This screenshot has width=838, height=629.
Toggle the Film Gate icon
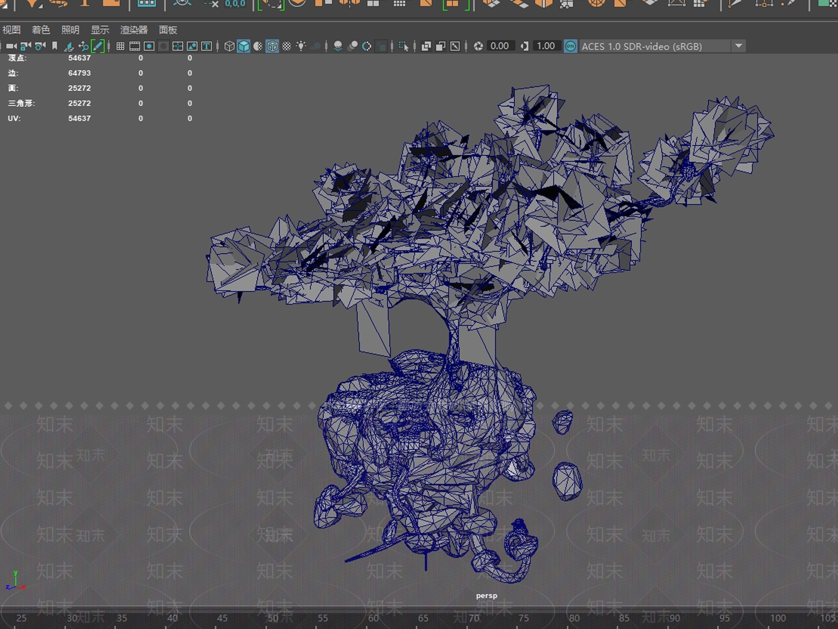pyautogui.click(x=135, y=46)
